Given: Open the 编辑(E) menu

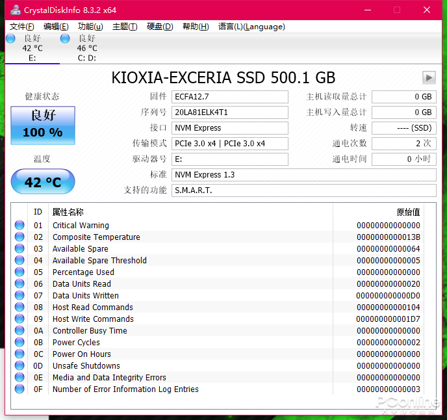Looking at the screenshot, I should [x=56, y=27].
